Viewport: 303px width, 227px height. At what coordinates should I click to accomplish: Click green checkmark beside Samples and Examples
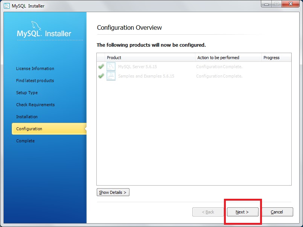pyautogui.click(x=101, y=76)
